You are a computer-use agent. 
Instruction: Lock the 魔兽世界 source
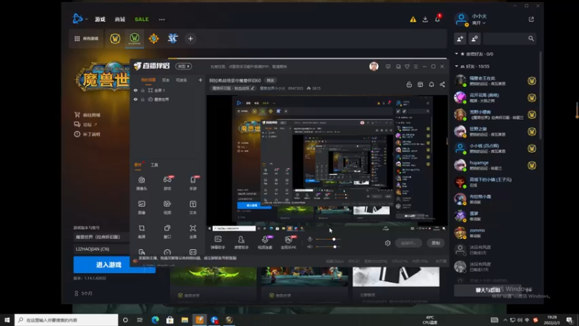(143, 99)
